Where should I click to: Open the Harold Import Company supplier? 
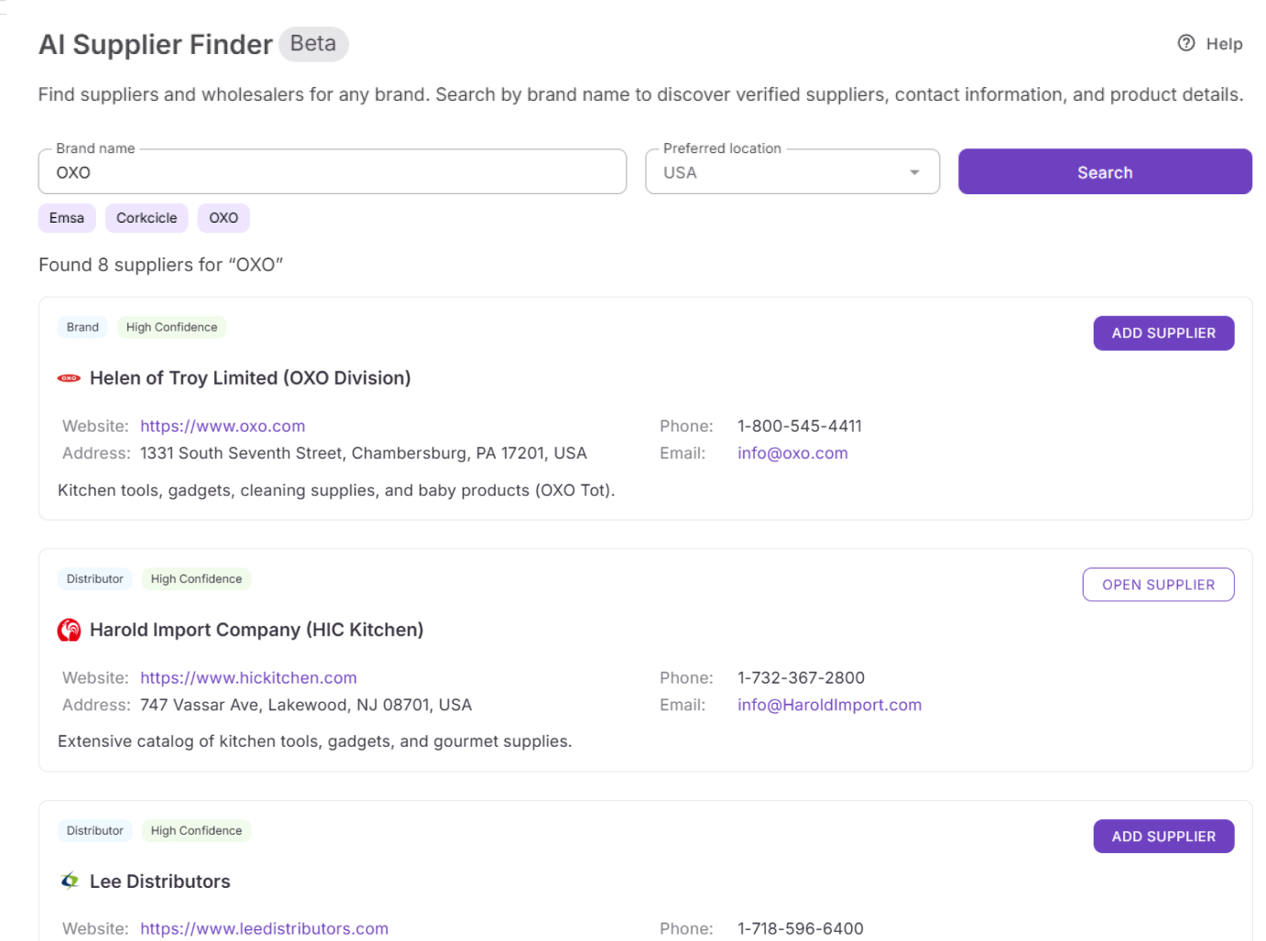(1157, 584)
